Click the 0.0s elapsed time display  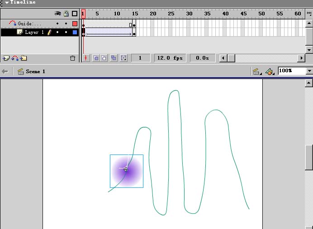(203, 58)
